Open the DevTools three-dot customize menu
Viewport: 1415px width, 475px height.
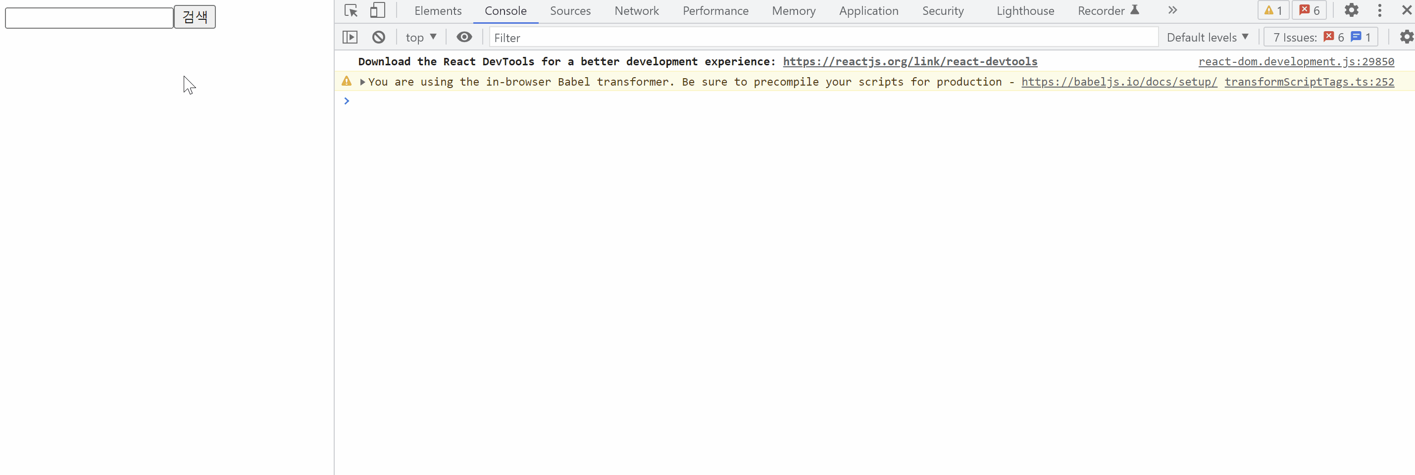[x=1379, y=10]
